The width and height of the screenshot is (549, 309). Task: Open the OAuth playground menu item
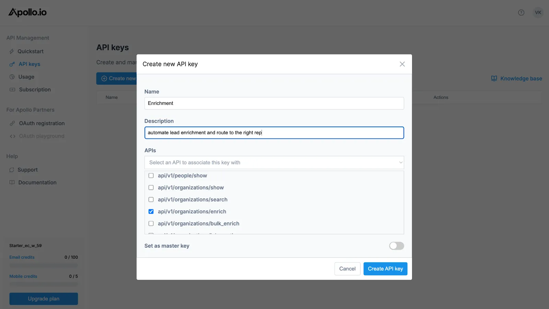(42, 136)
